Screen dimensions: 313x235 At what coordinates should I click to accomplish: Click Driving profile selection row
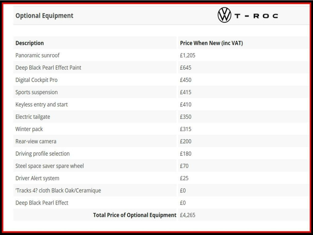pyautogui.click(x=42, y=154)
